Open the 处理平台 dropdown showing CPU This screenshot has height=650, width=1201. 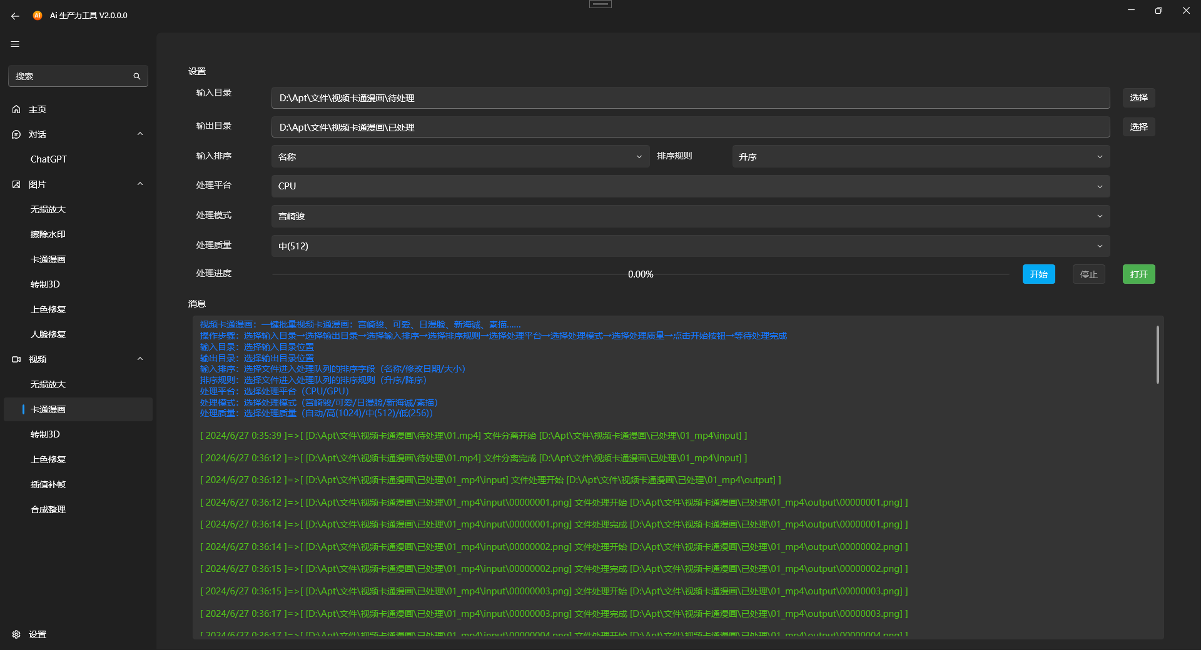tap(691, 186)
